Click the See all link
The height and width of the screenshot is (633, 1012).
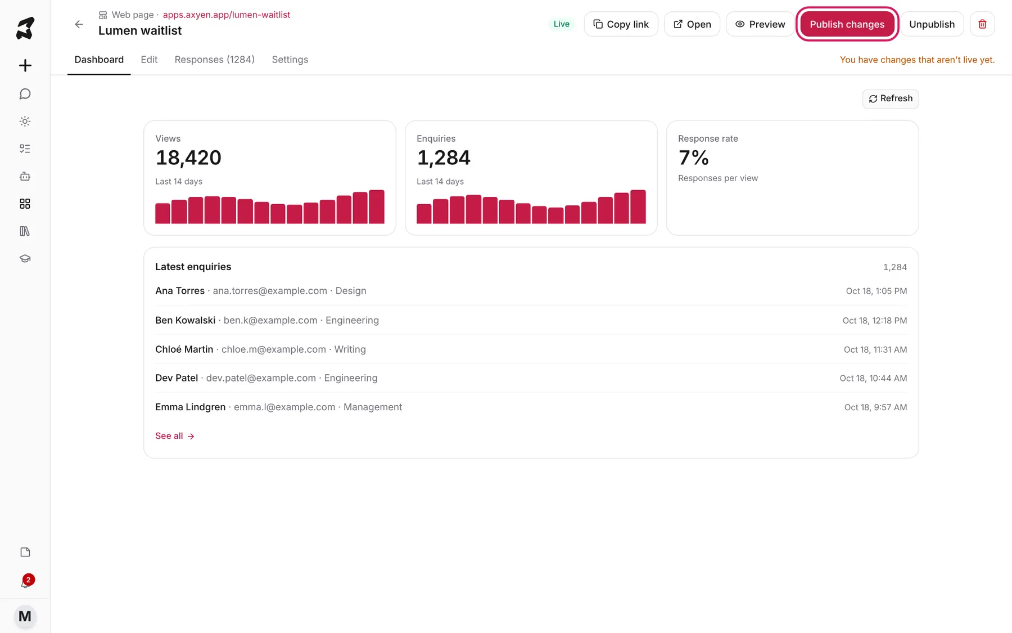tap(175, 436)
